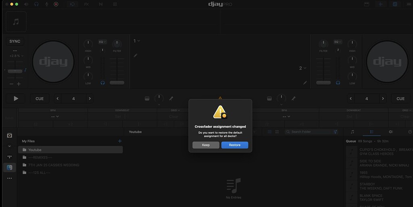This screenshot has height=207, width=413.
Task: Click the record icon in the top toolbar
Action: [56, 4]
